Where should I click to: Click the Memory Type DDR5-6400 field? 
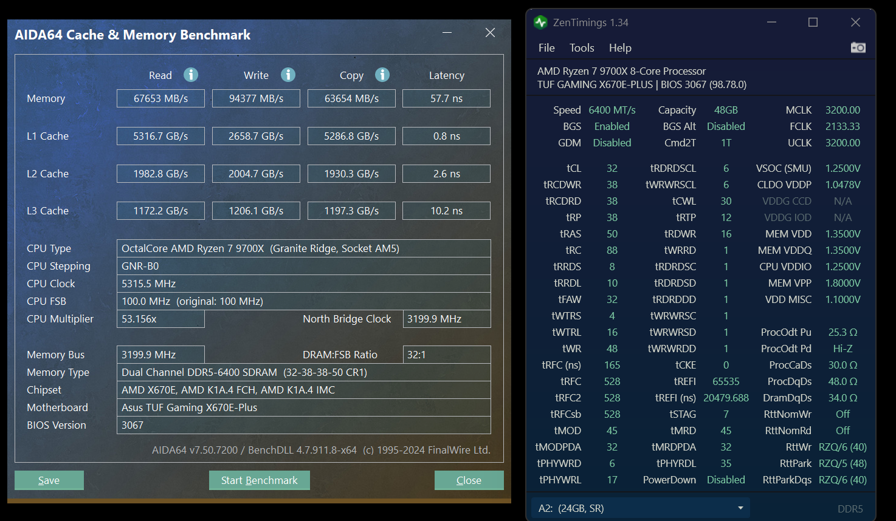tap(304, 372)
